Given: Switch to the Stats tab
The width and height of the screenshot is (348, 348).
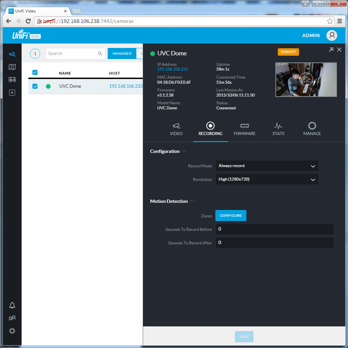Looking at the screenshot, I should coord(278,129).
